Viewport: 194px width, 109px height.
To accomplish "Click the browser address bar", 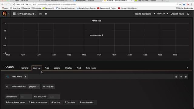I will (x=94, y=5).
